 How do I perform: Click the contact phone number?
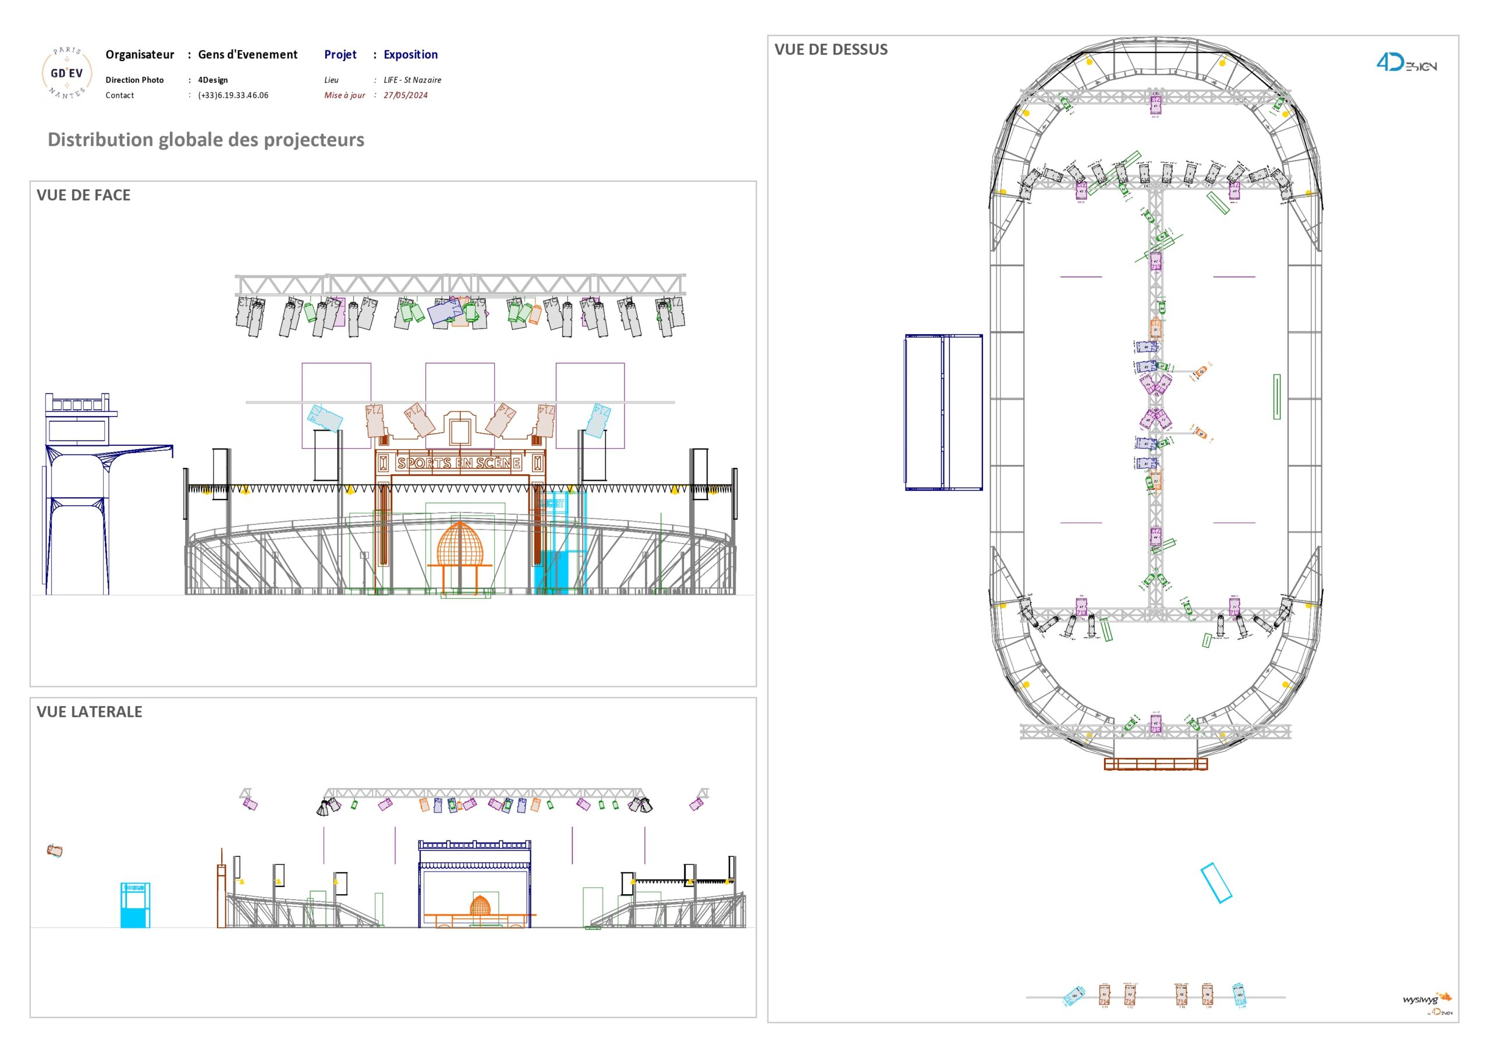coord(233,95)
